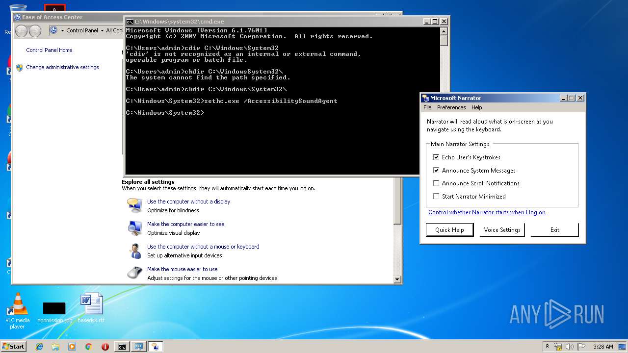Viewport: 628px width, 353px height.
Task: Click the Make computer easier to see icon
Action: tap(134, 228)
